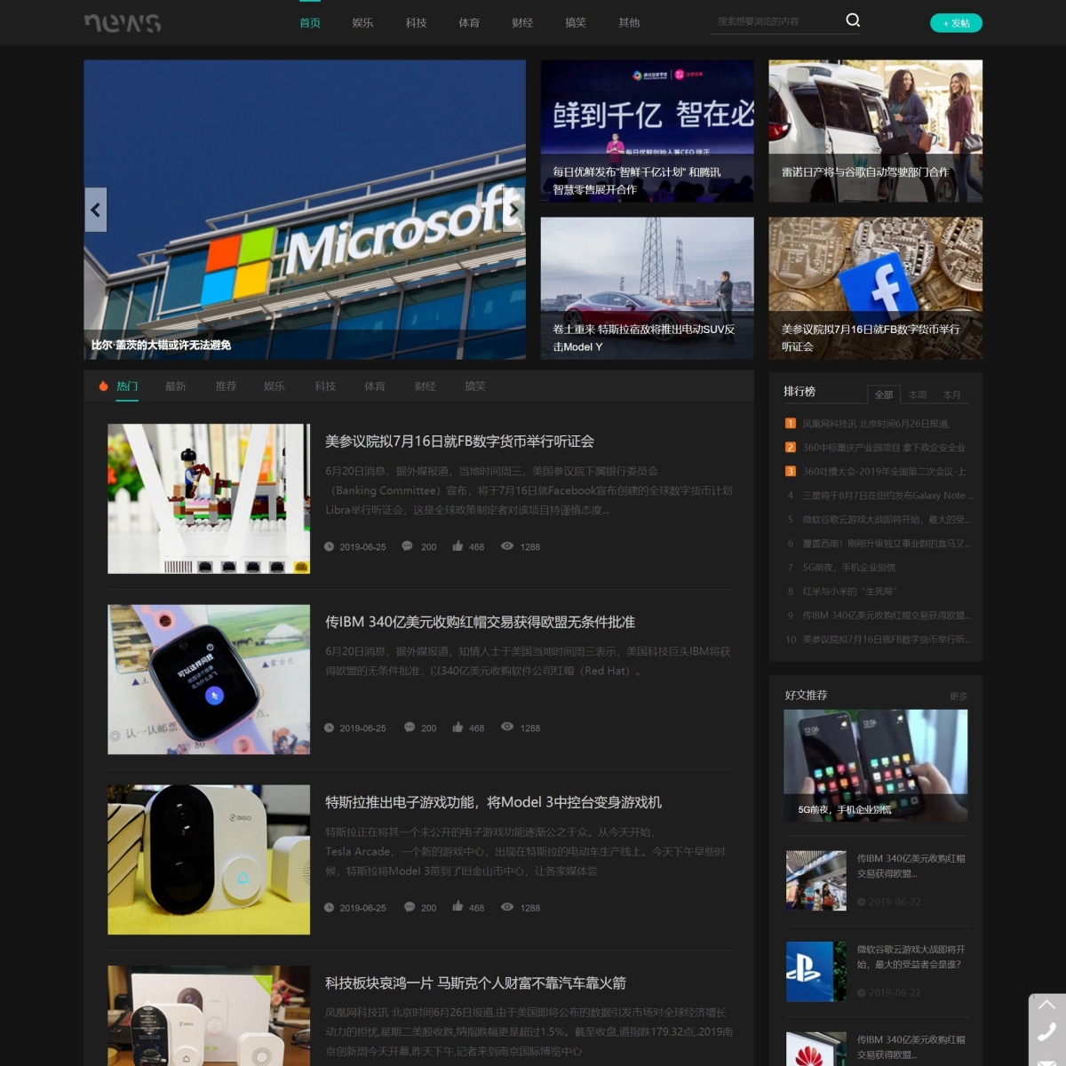Go to previous carousel slide arrow
Image resolution: width=1066 pixels, height=1066 pixels.
(x=96, y=210)
